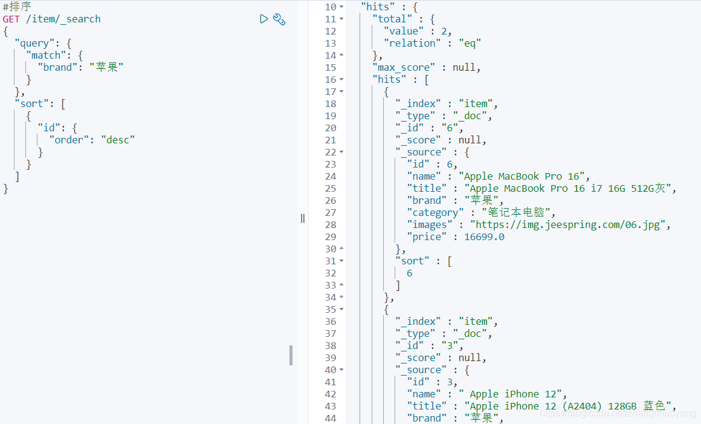This screenshot has height=424, width=701.
Task: Click "value" : 2 in response
Action: 418,31
